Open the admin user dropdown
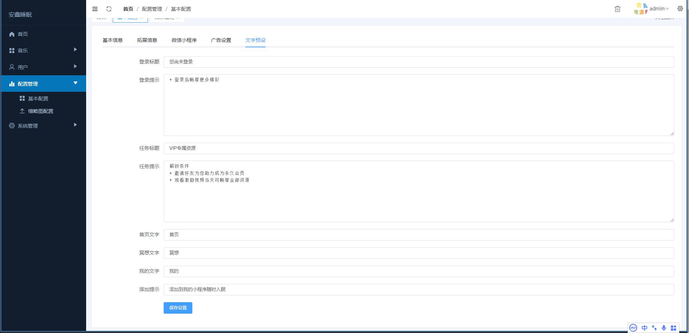Viewport: 689px width, 333px height. [x=659, y=9]
